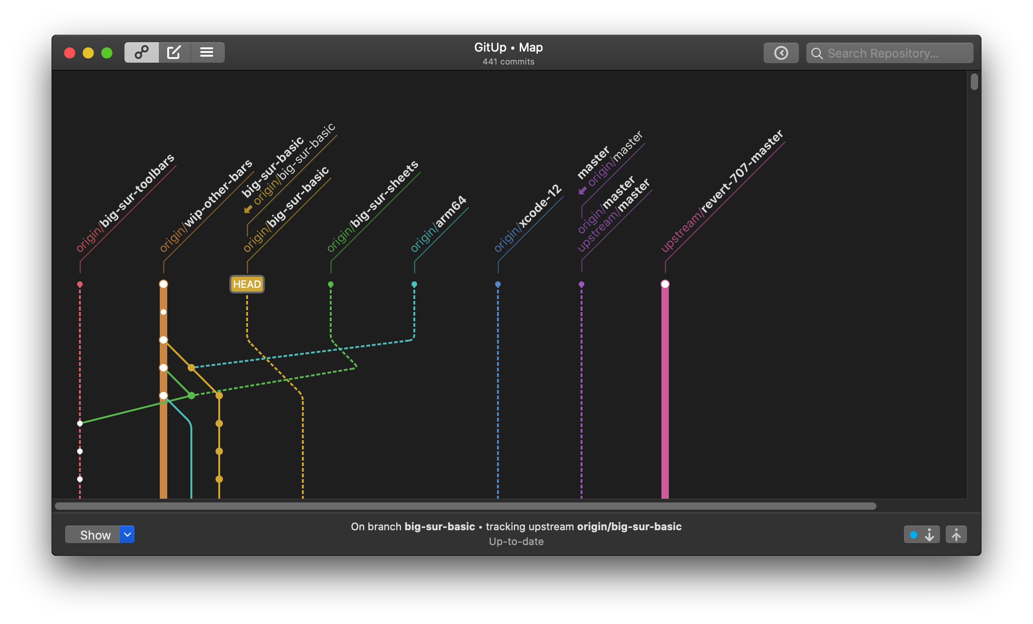Click the wip-other-bars top commit node
The image size is (1033, 624).
click(163, 284)
